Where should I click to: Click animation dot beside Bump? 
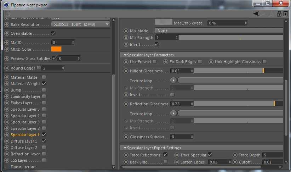point(7,90)
